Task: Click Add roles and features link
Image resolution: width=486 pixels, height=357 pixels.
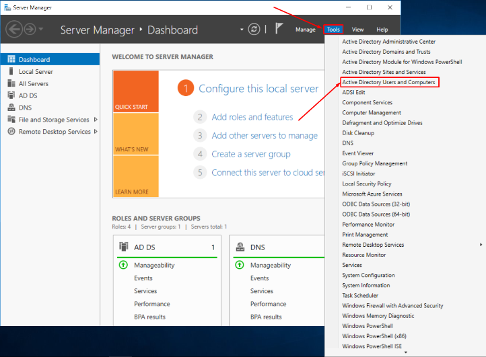Action: [252, 117]
